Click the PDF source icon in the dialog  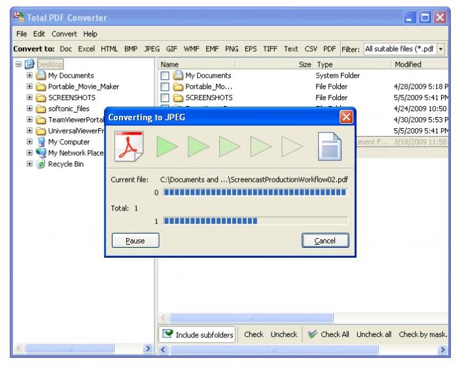(128, 146)
